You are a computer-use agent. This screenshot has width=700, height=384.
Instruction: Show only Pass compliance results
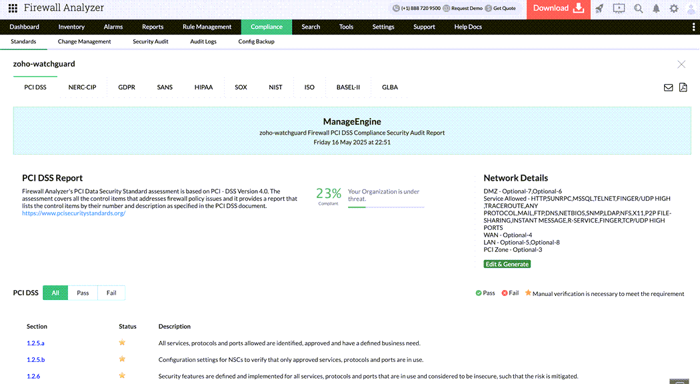83,292
